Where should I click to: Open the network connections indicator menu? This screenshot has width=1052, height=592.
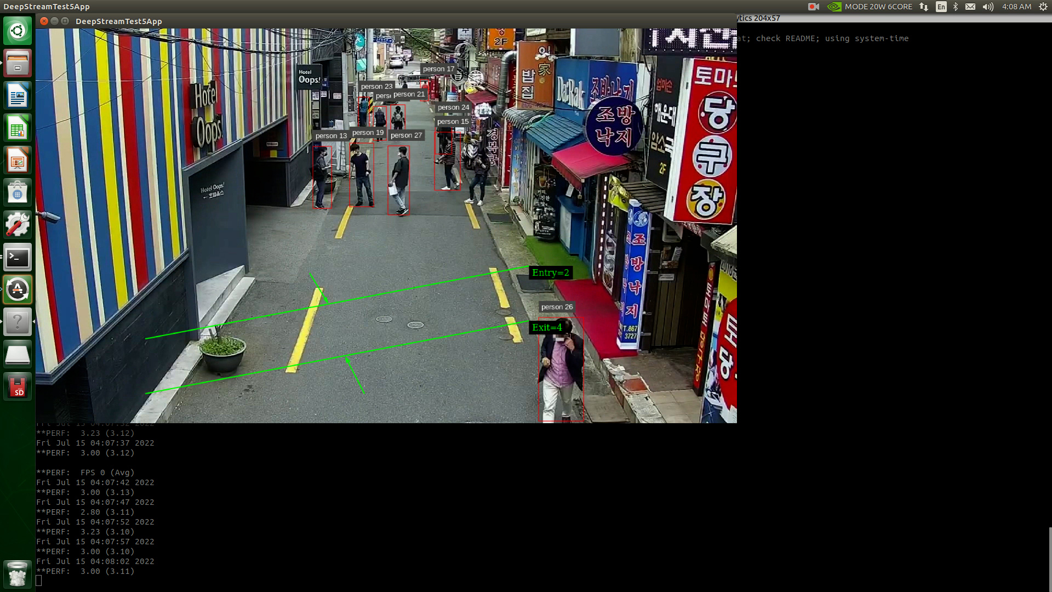point(924,7)
